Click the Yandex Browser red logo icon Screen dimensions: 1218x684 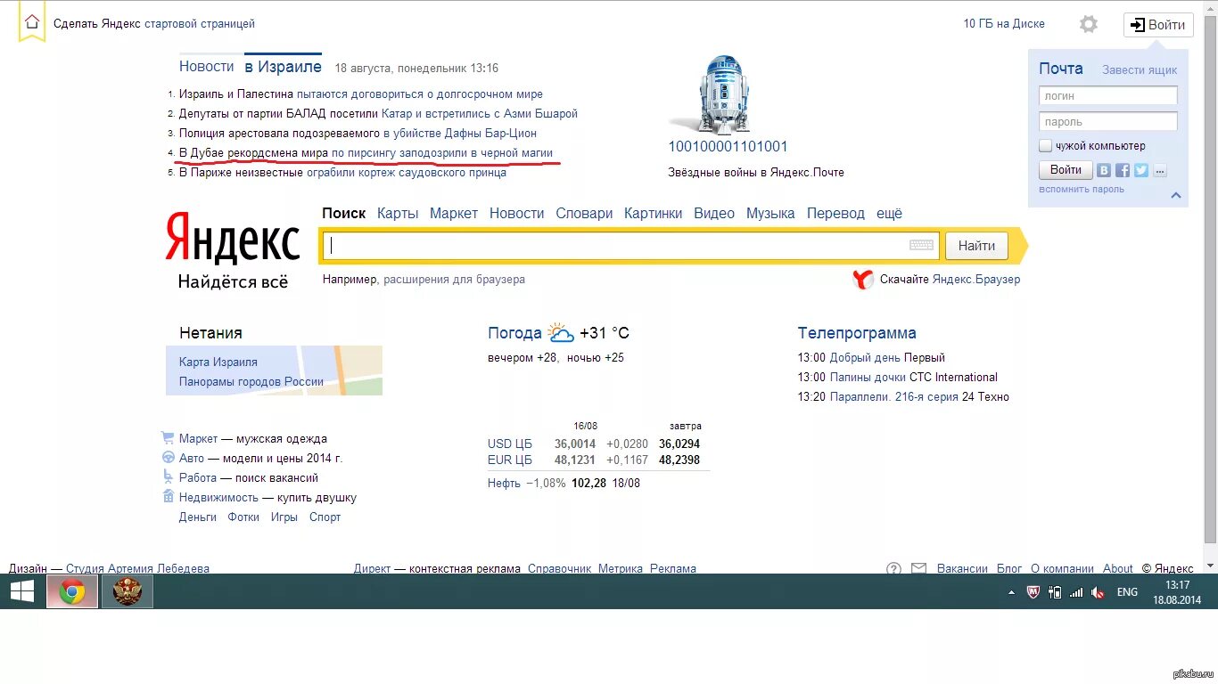pos(863,280)
